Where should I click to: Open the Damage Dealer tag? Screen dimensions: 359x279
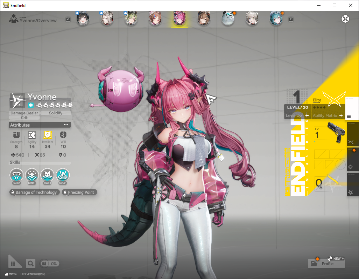pyautogui.click(x=24, y=113)
